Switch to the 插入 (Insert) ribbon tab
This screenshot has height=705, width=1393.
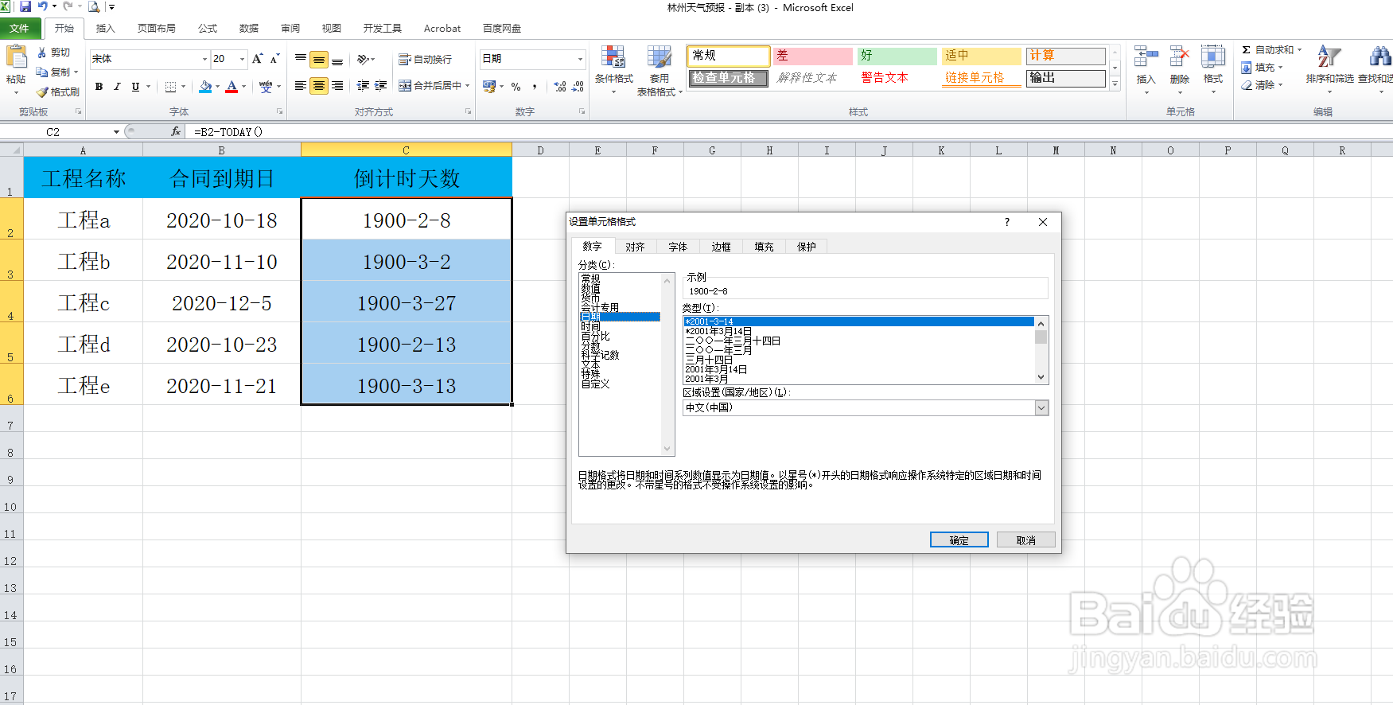pyautogui.click(x=105, y=28)
